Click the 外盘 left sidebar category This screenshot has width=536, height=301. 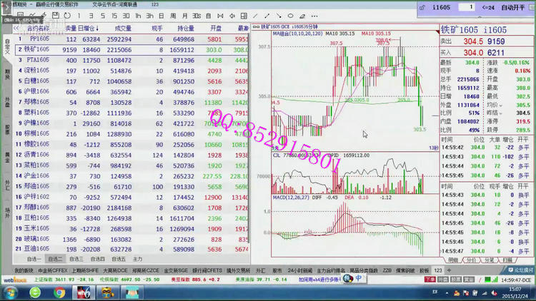pyautogui.click(x=7, y=101)
